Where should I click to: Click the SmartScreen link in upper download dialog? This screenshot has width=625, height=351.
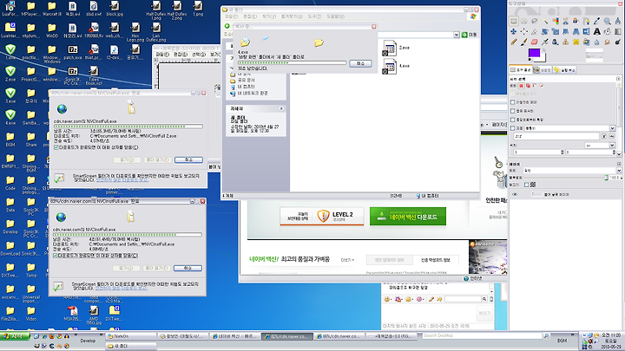pyautogui.click(x=122, y=180)
